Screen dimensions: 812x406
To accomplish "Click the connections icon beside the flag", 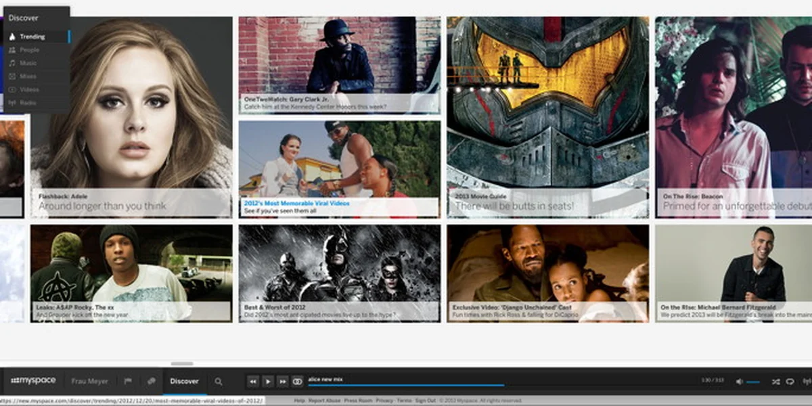I will pos(152,382).
